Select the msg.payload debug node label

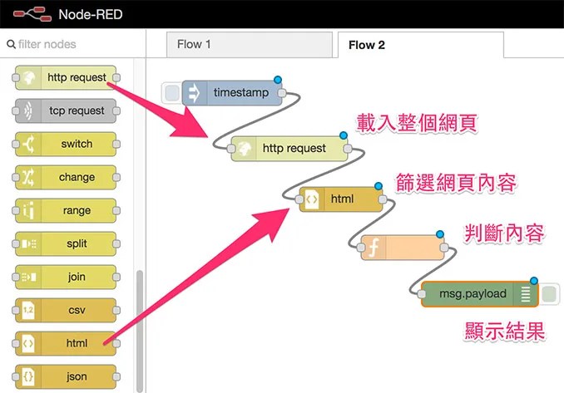(472, 294)
